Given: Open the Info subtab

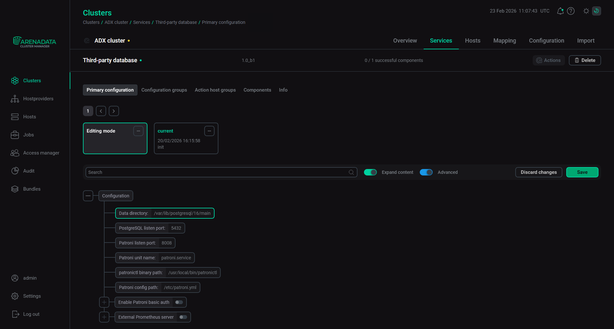Looking at the screenshot, I should [x=283, y=90].
